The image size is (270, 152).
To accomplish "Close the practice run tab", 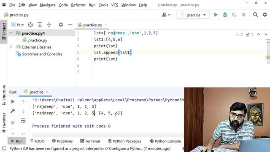I will coord(47,92).
